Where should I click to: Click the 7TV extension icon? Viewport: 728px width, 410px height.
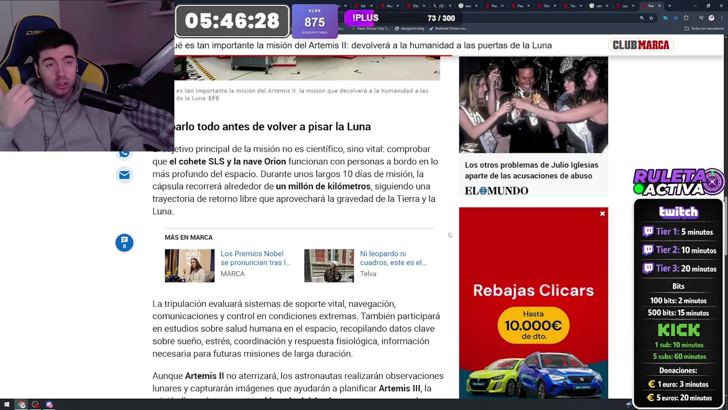click(665, 18)
